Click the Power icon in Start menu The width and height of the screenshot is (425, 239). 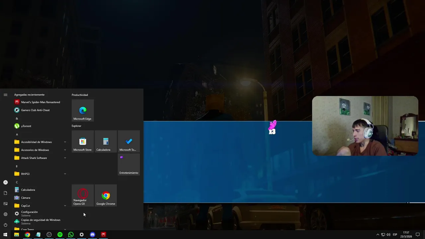[x=5, y=225]
